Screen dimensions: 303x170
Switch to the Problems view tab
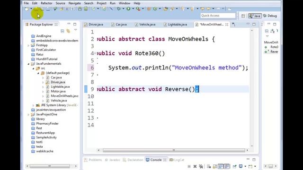pos(93,160)
